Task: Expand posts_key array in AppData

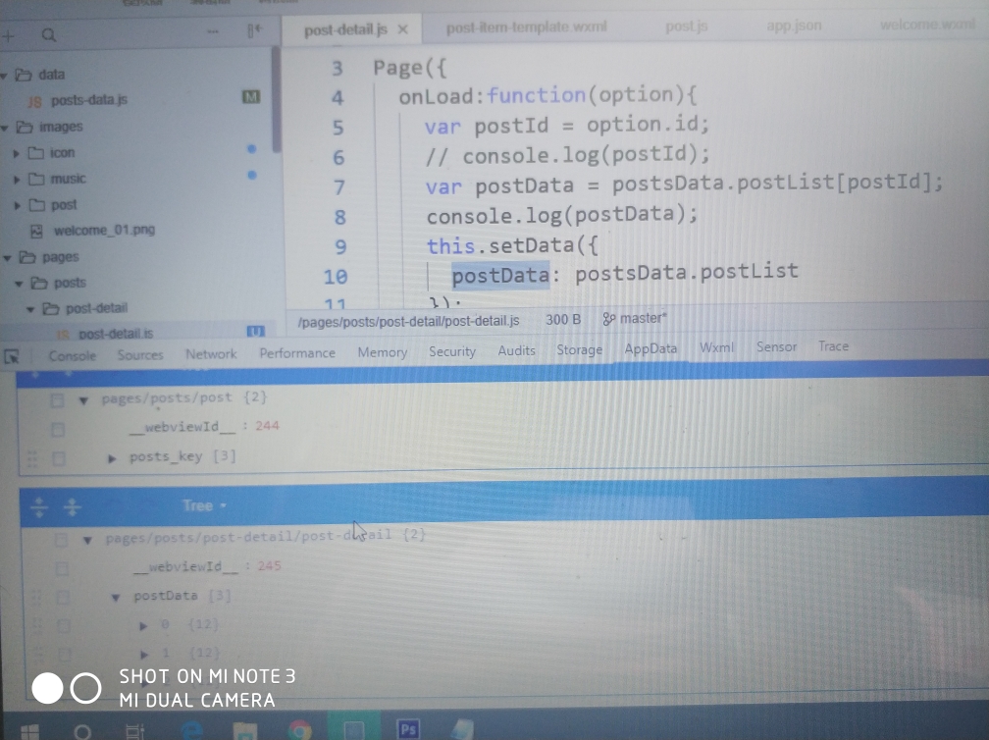Action: point(112,458)
